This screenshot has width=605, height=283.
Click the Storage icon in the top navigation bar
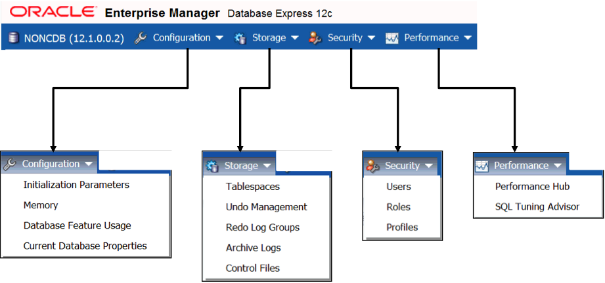[x=240, y=38]
